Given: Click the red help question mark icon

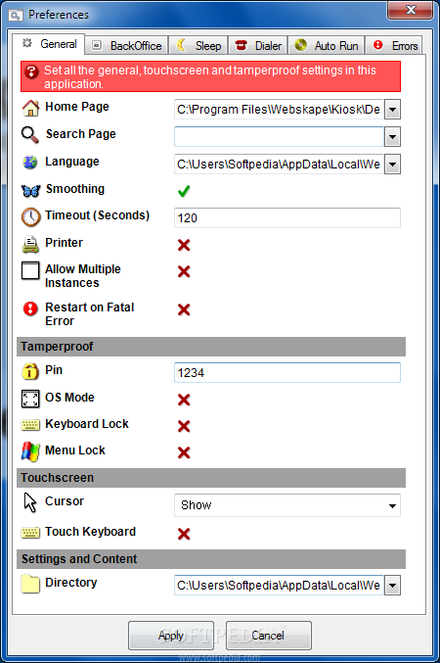Looking at the screenshot, I should pyautogui.click(x=31, y=71).
